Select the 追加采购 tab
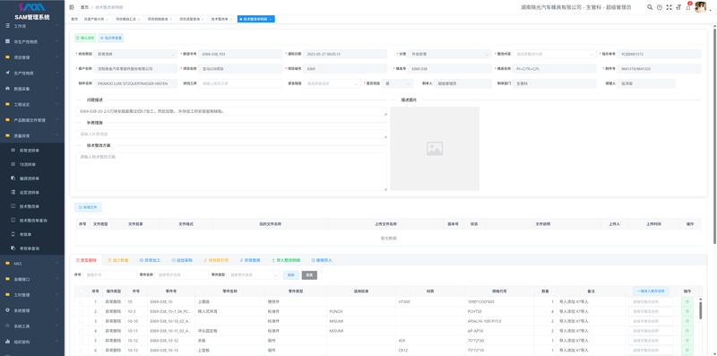 click(182, 260)
